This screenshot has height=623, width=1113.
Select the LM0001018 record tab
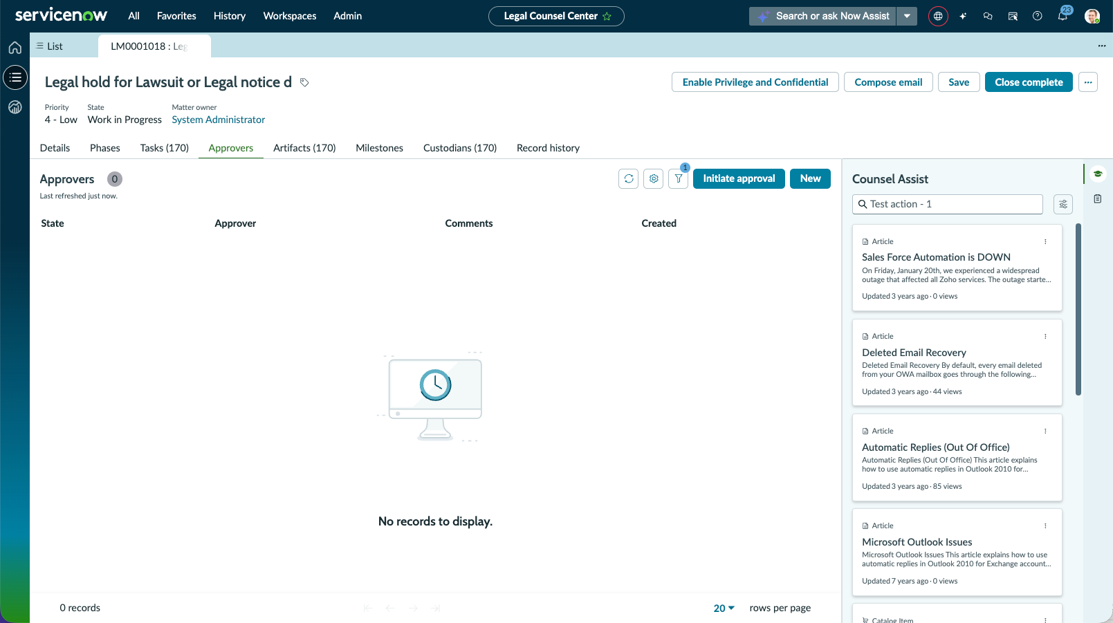pos(154,46)
